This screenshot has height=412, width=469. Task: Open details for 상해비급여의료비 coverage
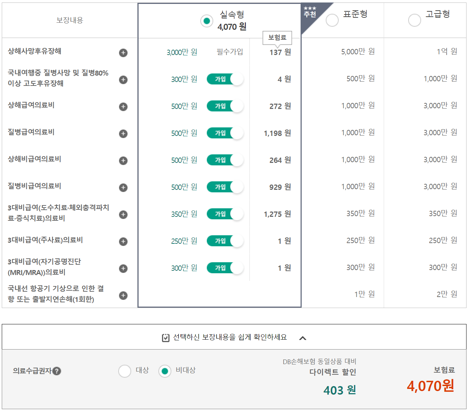click(123, 161)
